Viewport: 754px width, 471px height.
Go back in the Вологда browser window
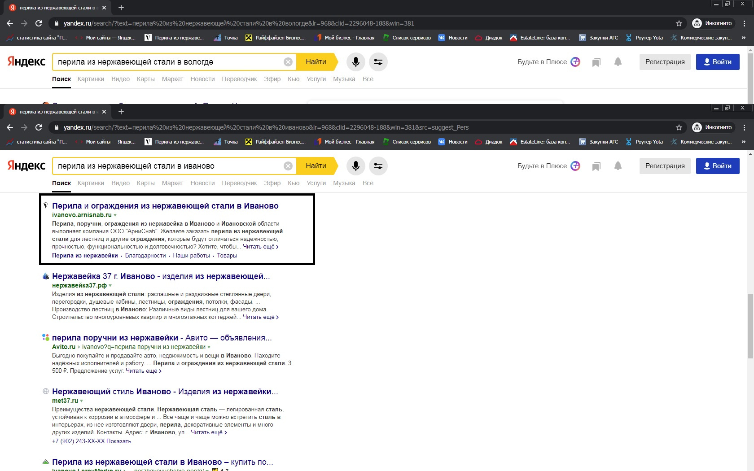tap(10, 23)
